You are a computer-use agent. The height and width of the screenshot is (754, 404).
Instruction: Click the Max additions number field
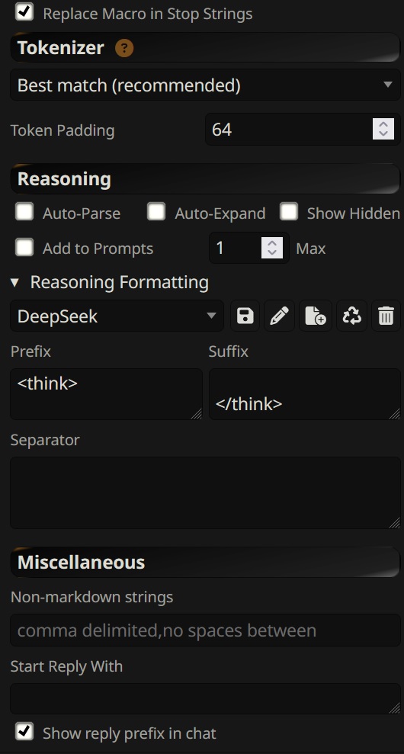249,248
